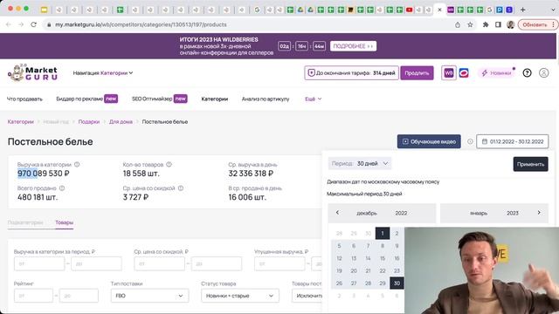This screenshot has height=314, width=559.
Task: Click the Продлить button
Action: pos(417,73)
